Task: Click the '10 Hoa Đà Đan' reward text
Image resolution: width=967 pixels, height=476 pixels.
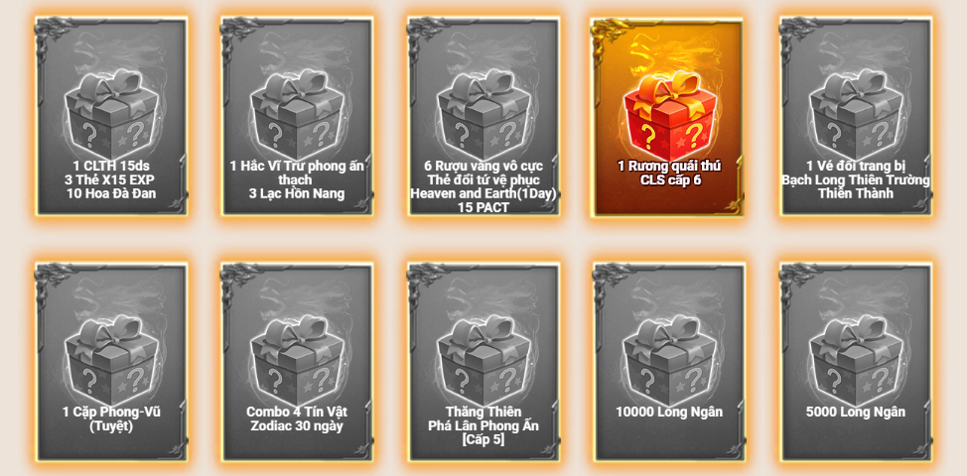Action: coord(111,193)
